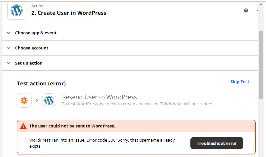Image resolution: width=266 pixels, height=157 pixels.
Task: Expand the Set up action chevron
Action: click(8, 63)
